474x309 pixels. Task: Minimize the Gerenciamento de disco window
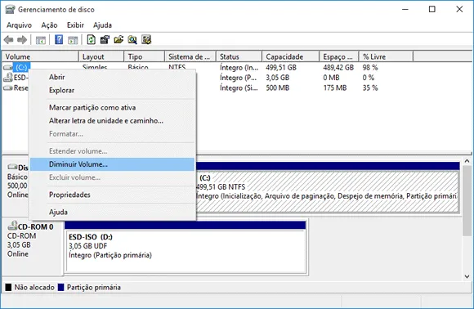coord(405,9)
